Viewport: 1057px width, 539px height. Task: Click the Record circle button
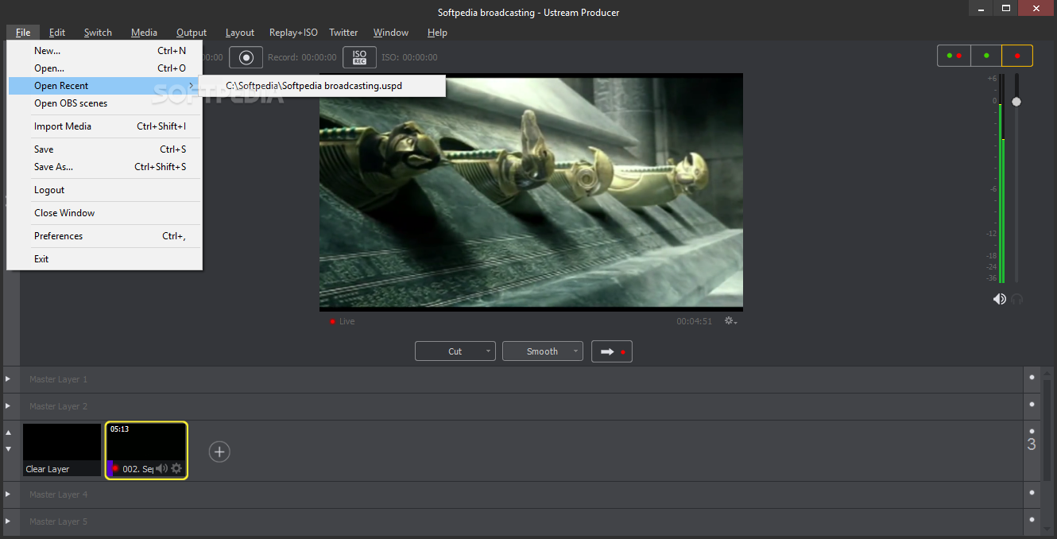tap(246, 57)
